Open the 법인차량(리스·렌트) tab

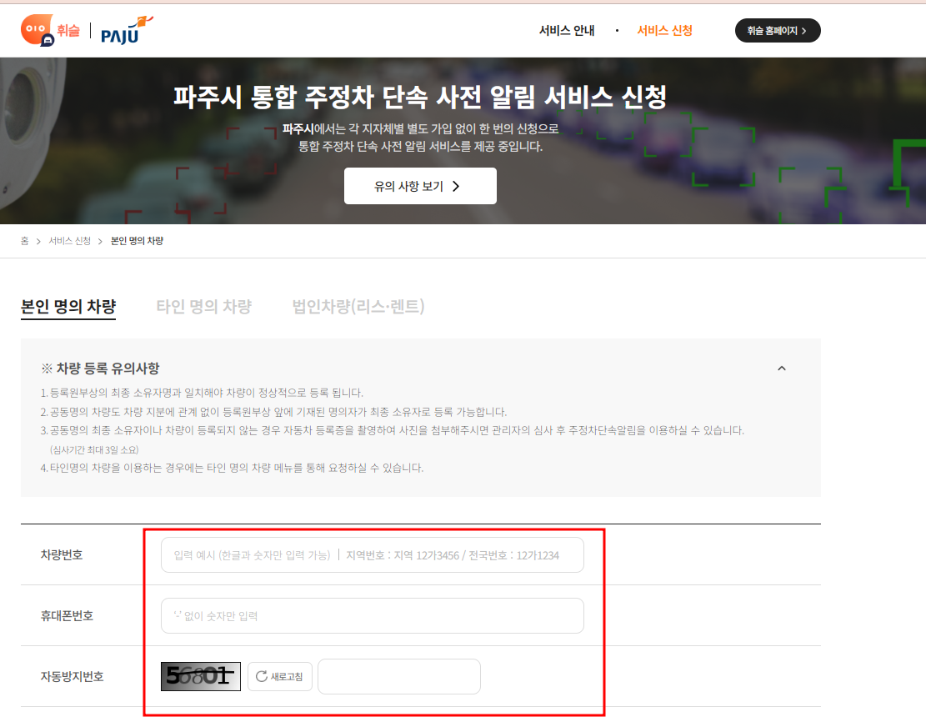358,306
